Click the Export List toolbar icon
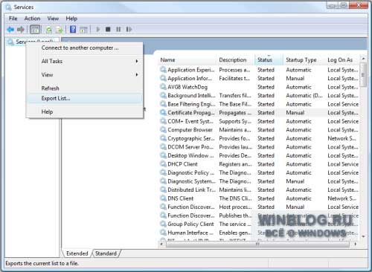Screen dimensions: 372x272 [x=60, y=30]
